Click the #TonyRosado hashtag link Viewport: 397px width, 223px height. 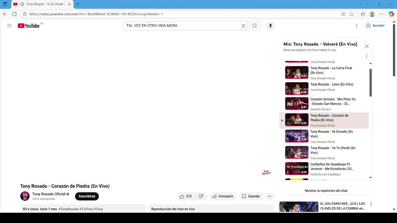pyautogui.click(x=69, y=209)
